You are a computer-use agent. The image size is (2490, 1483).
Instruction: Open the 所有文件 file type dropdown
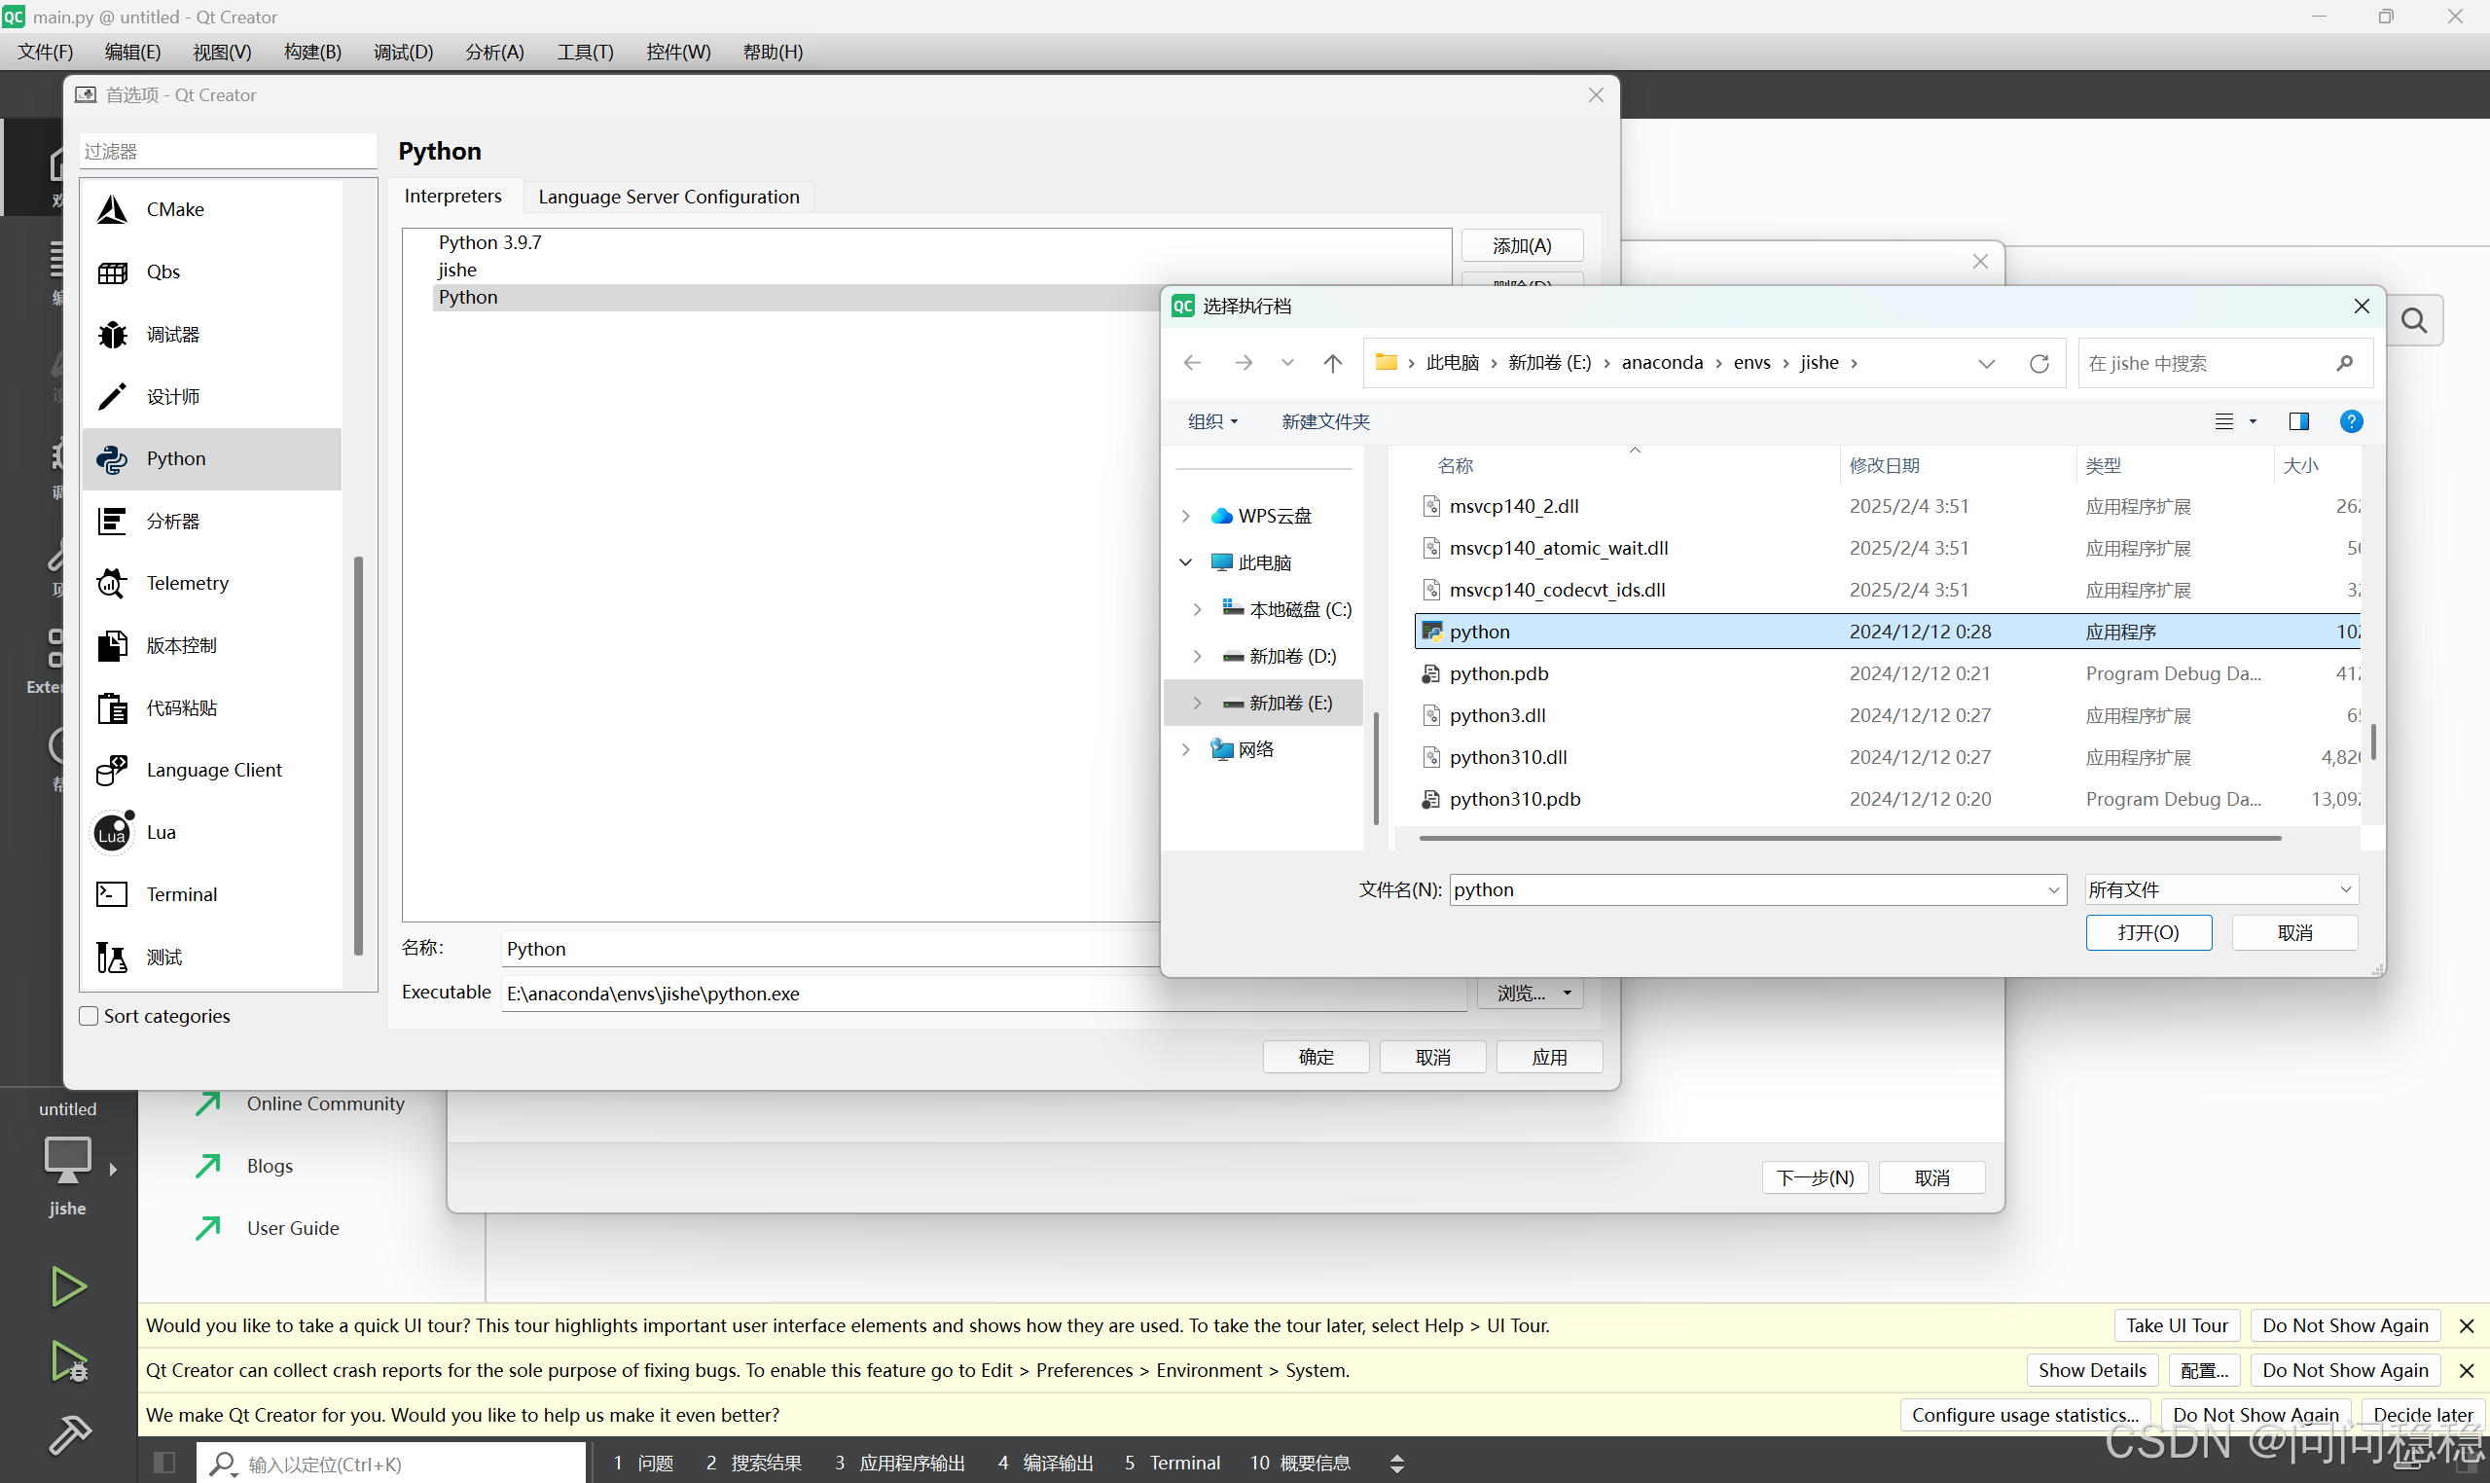point(2221,889)
